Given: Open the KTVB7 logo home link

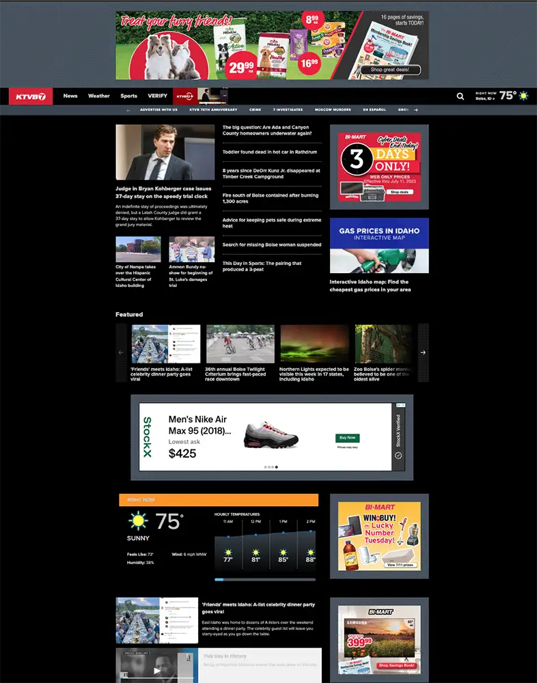Looking at the screenshot, I should pyautogui.click(x=31, y=96).
